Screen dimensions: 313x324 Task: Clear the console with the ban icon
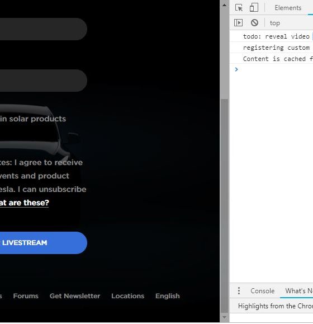point(254,22)
